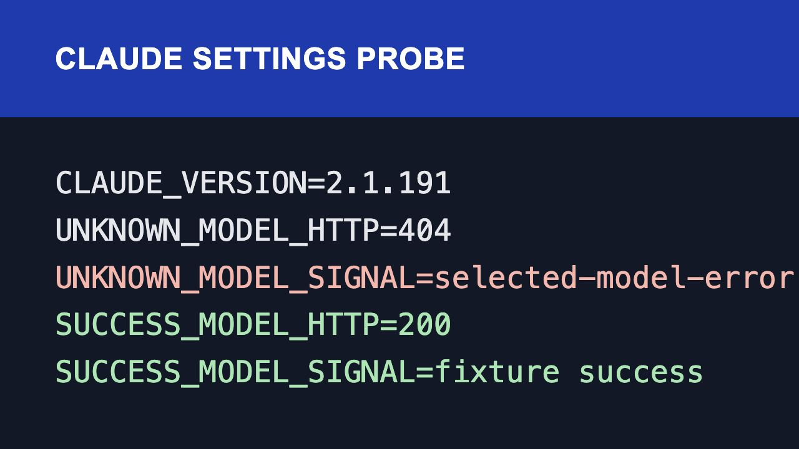Click the CLAUDE_VERSION key text
The width and height of the screenshot is (799, 449).
click(181, 184)
